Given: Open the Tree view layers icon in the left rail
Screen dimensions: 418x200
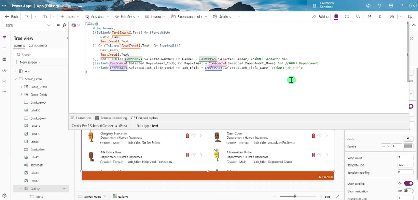Looking at the screenshot, I should point(4,37).
